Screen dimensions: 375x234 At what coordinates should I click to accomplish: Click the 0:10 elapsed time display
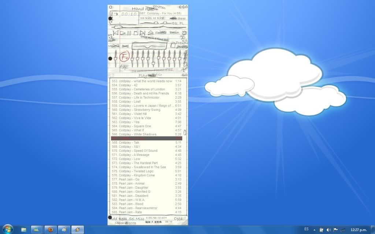(x=129, y=14)
